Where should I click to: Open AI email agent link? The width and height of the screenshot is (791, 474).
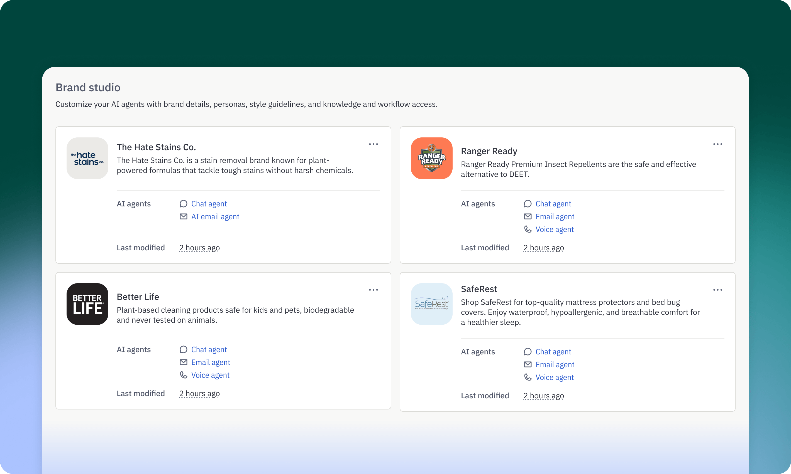(215, 217)
